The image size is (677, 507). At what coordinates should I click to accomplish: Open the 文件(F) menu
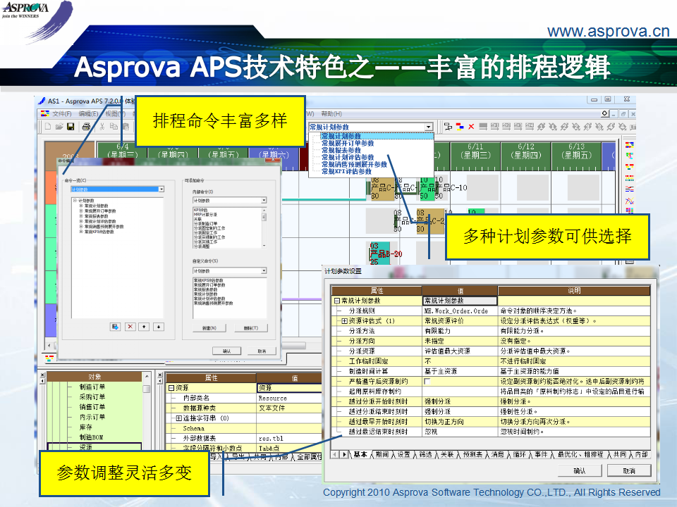click(62, 113)
